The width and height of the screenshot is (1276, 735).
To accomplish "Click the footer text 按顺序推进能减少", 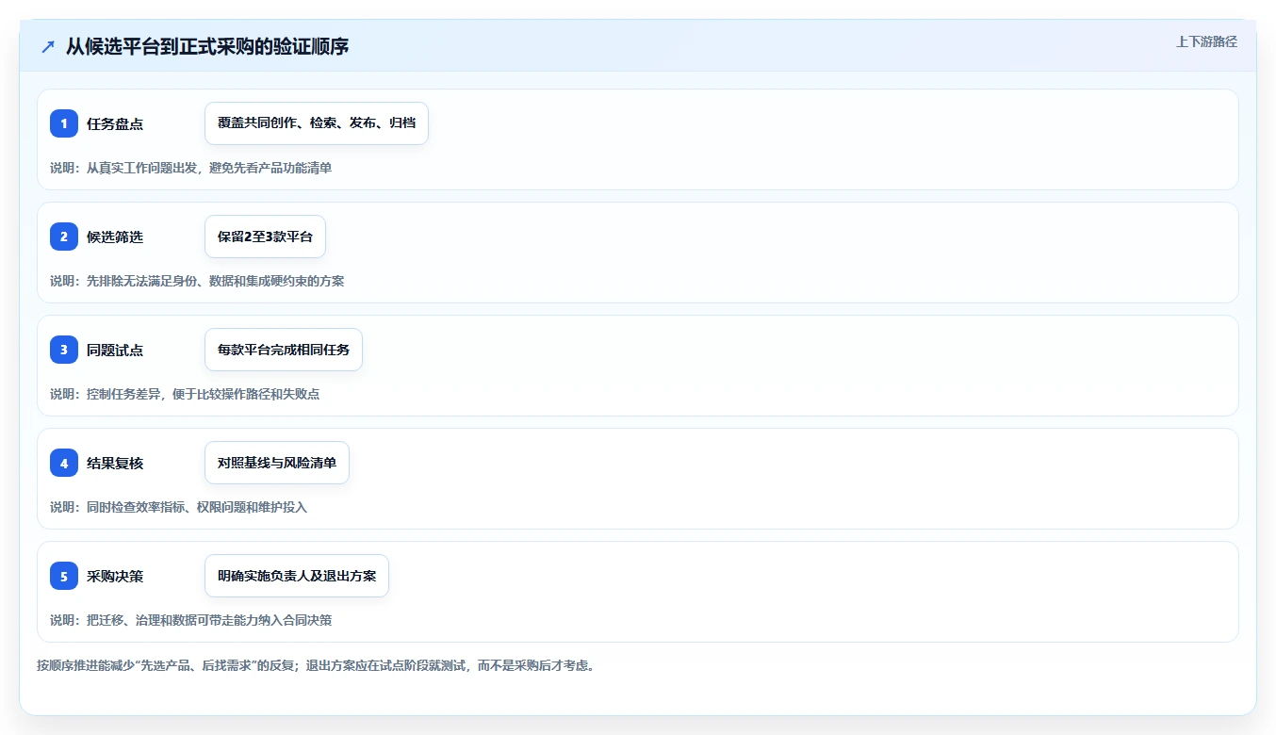I will [x=86, y=665].
